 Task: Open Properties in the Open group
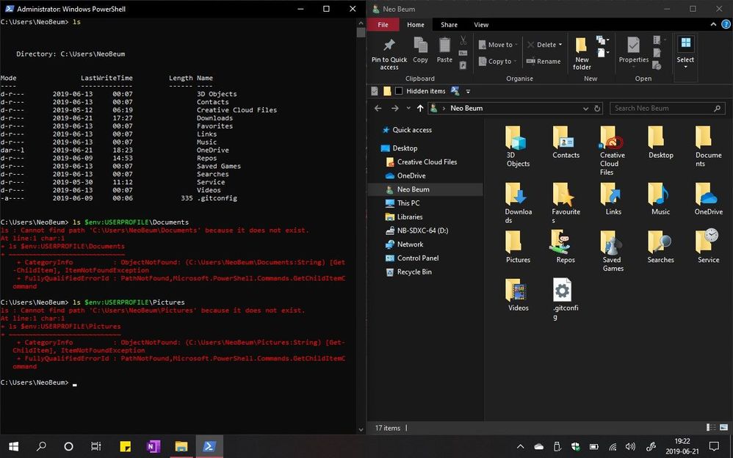coord(633,53)
